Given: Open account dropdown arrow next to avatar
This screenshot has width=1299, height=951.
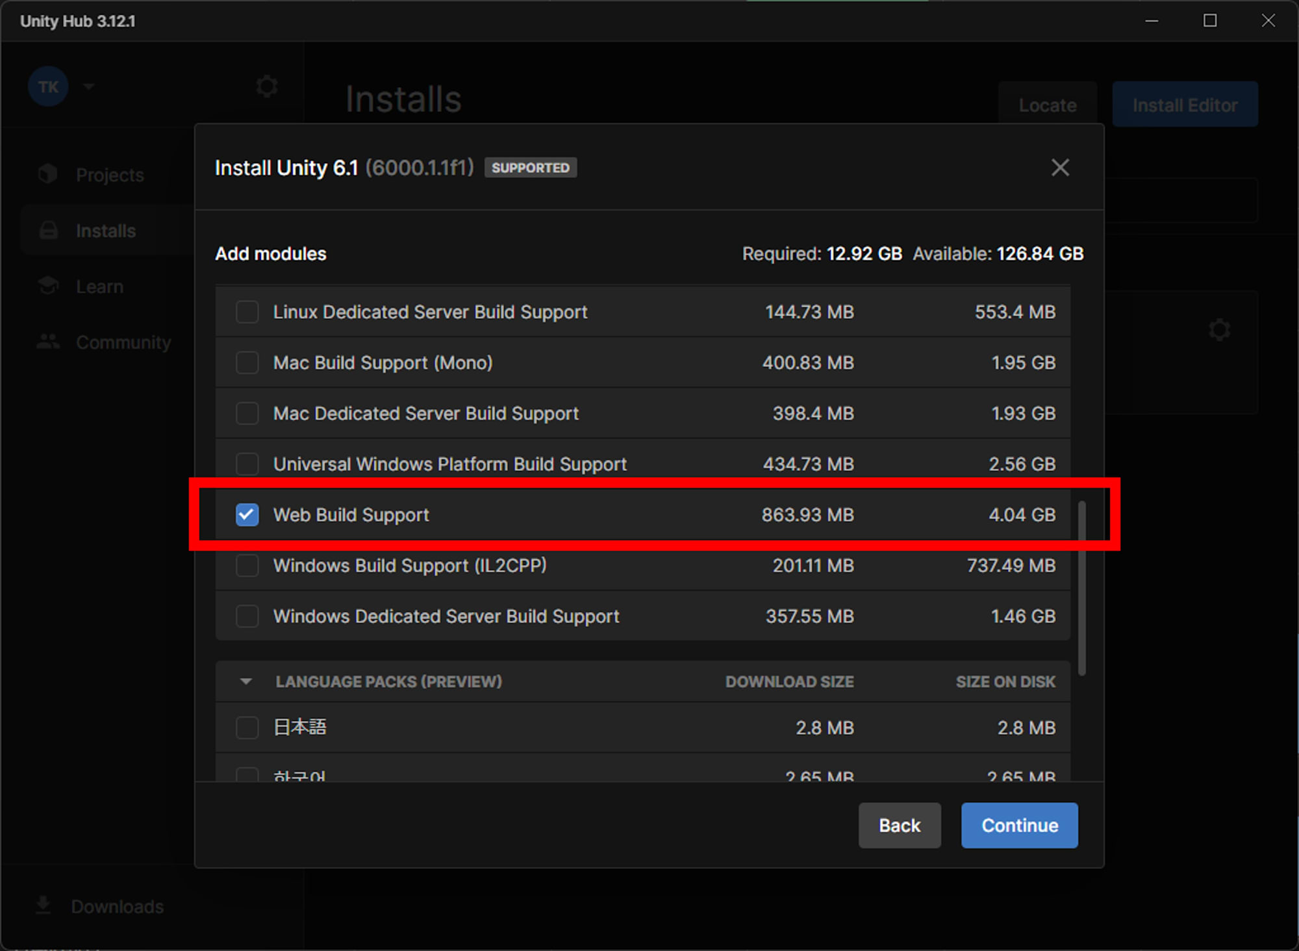Looking at the screenshot, I should 89,86.
